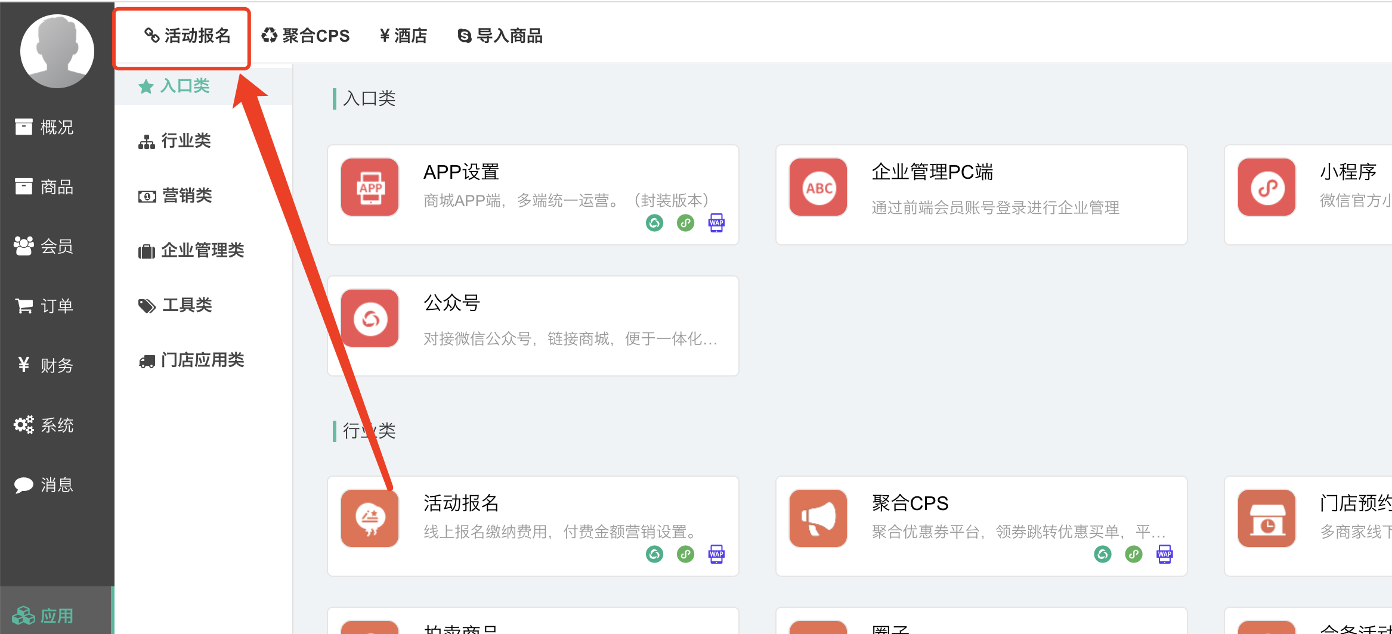Click the 入口类 section heading
This screenshot has height=634, width=1392.
point(369,98)
